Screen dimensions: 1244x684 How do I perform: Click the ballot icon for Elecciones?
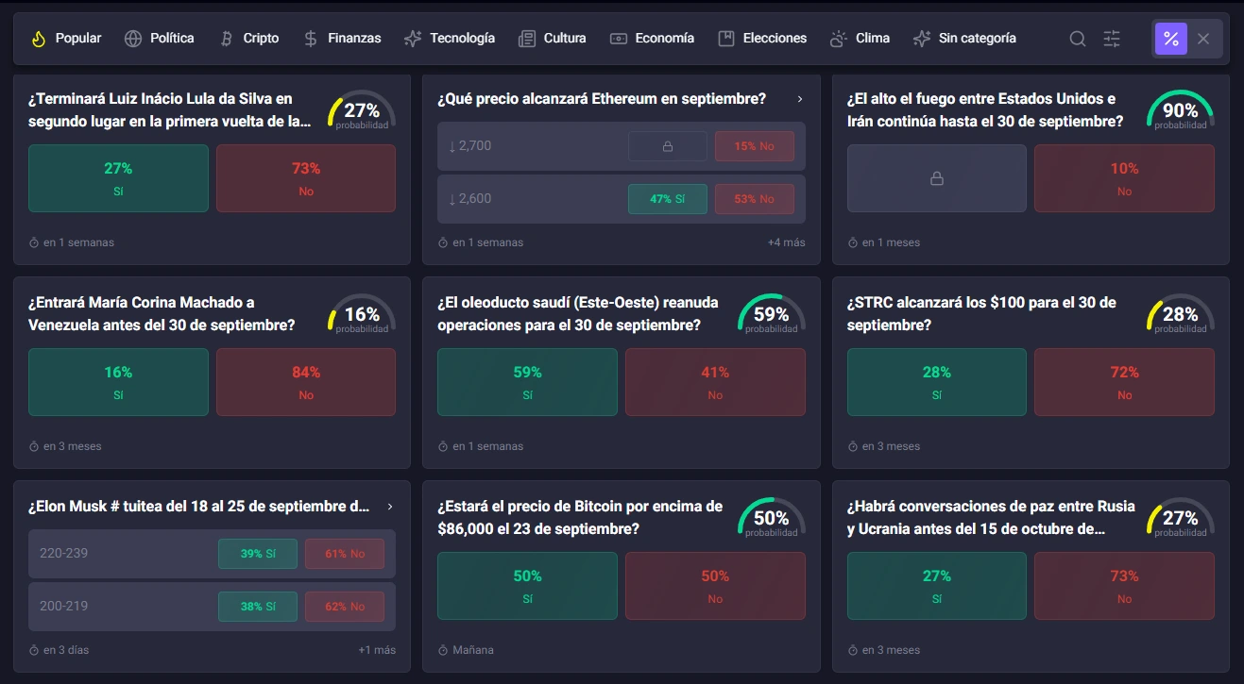[x=726, y=39]
